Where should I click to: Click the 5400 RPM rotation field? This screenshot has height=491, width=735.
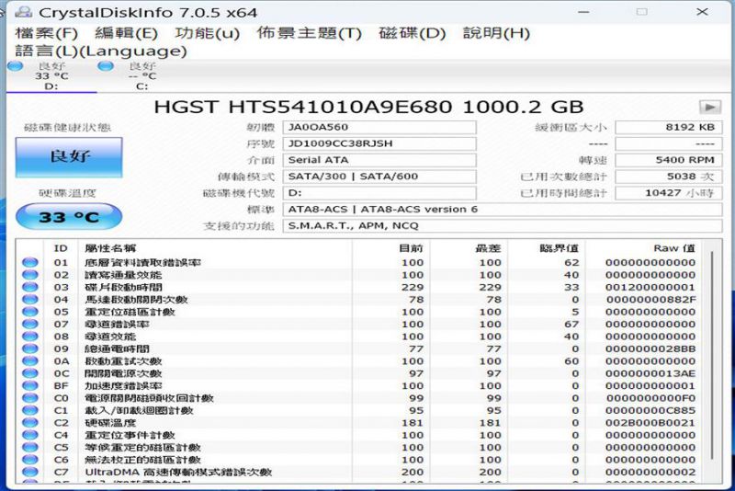pyautogui.click(x=669, y=160)
